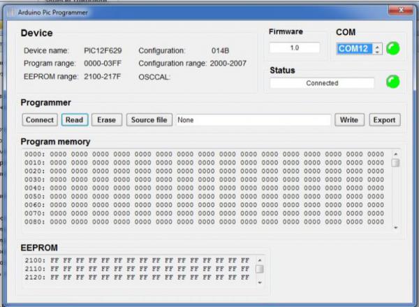Click configuration range value 2000-2007

228,63
